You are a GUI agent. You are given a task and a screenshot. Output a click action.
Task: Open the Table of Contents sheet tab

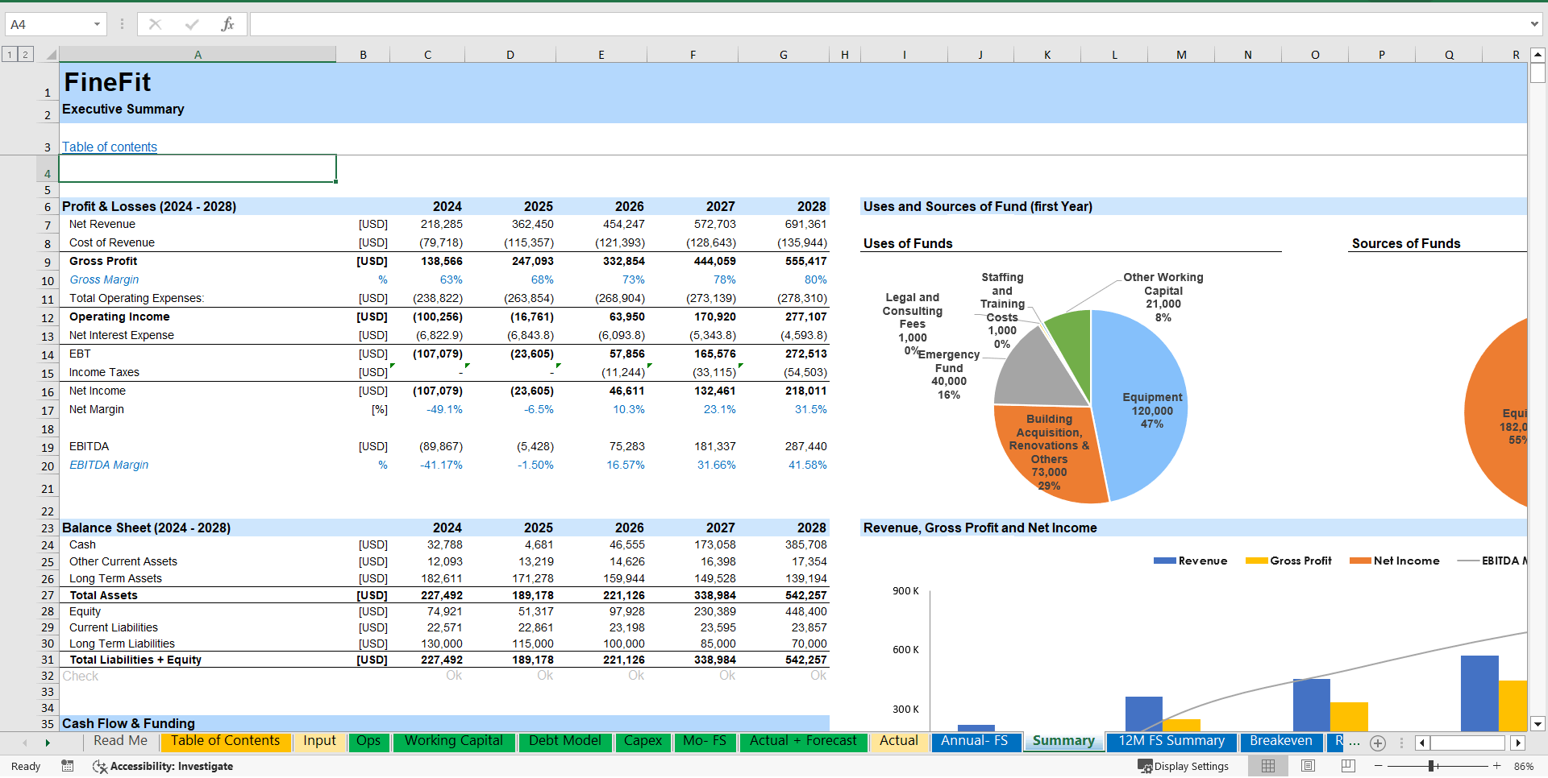click(225, 741)
